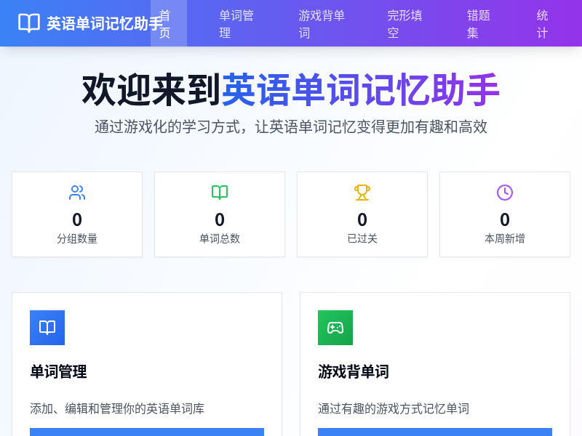Click the 欢迎来到英语单词记忆助手 main headline
This screenshot has height=436, width=582.
tap(291, 89)
